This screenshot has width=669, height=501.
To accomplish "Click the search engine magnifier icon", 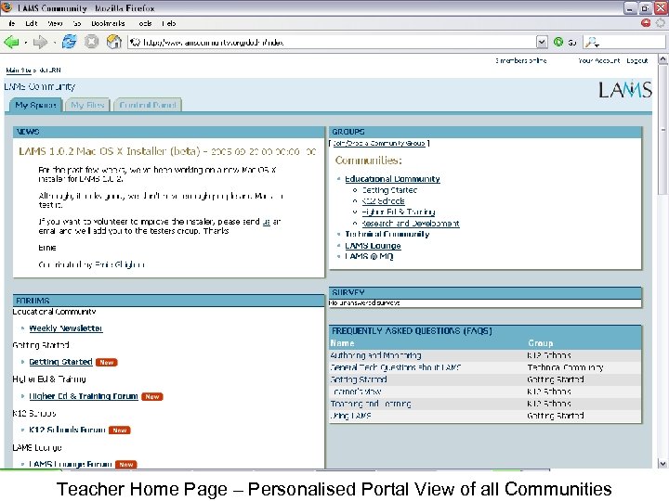I will 591,42.
